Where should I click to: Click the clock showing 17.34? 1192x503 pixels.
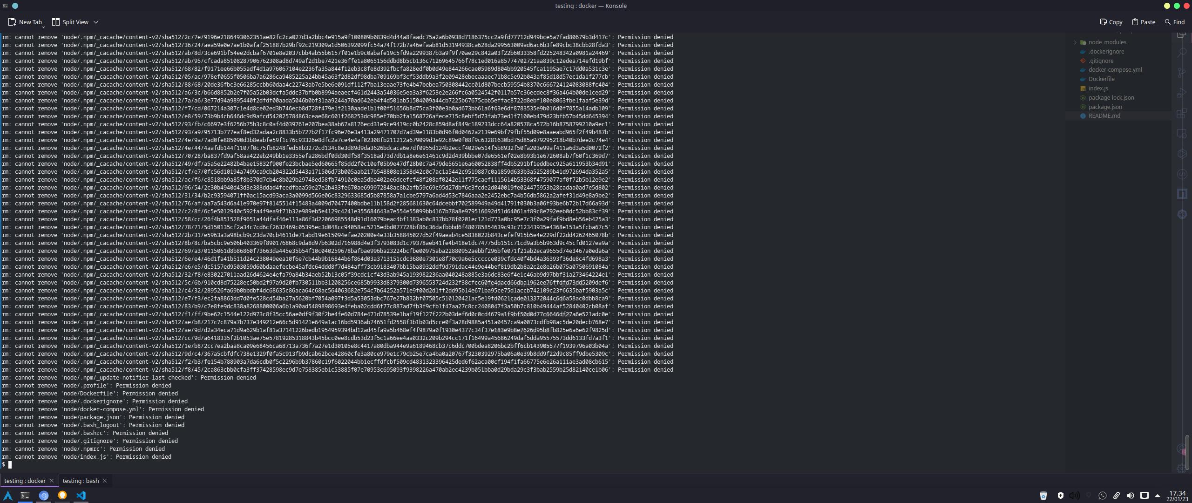pos(1177,496)
